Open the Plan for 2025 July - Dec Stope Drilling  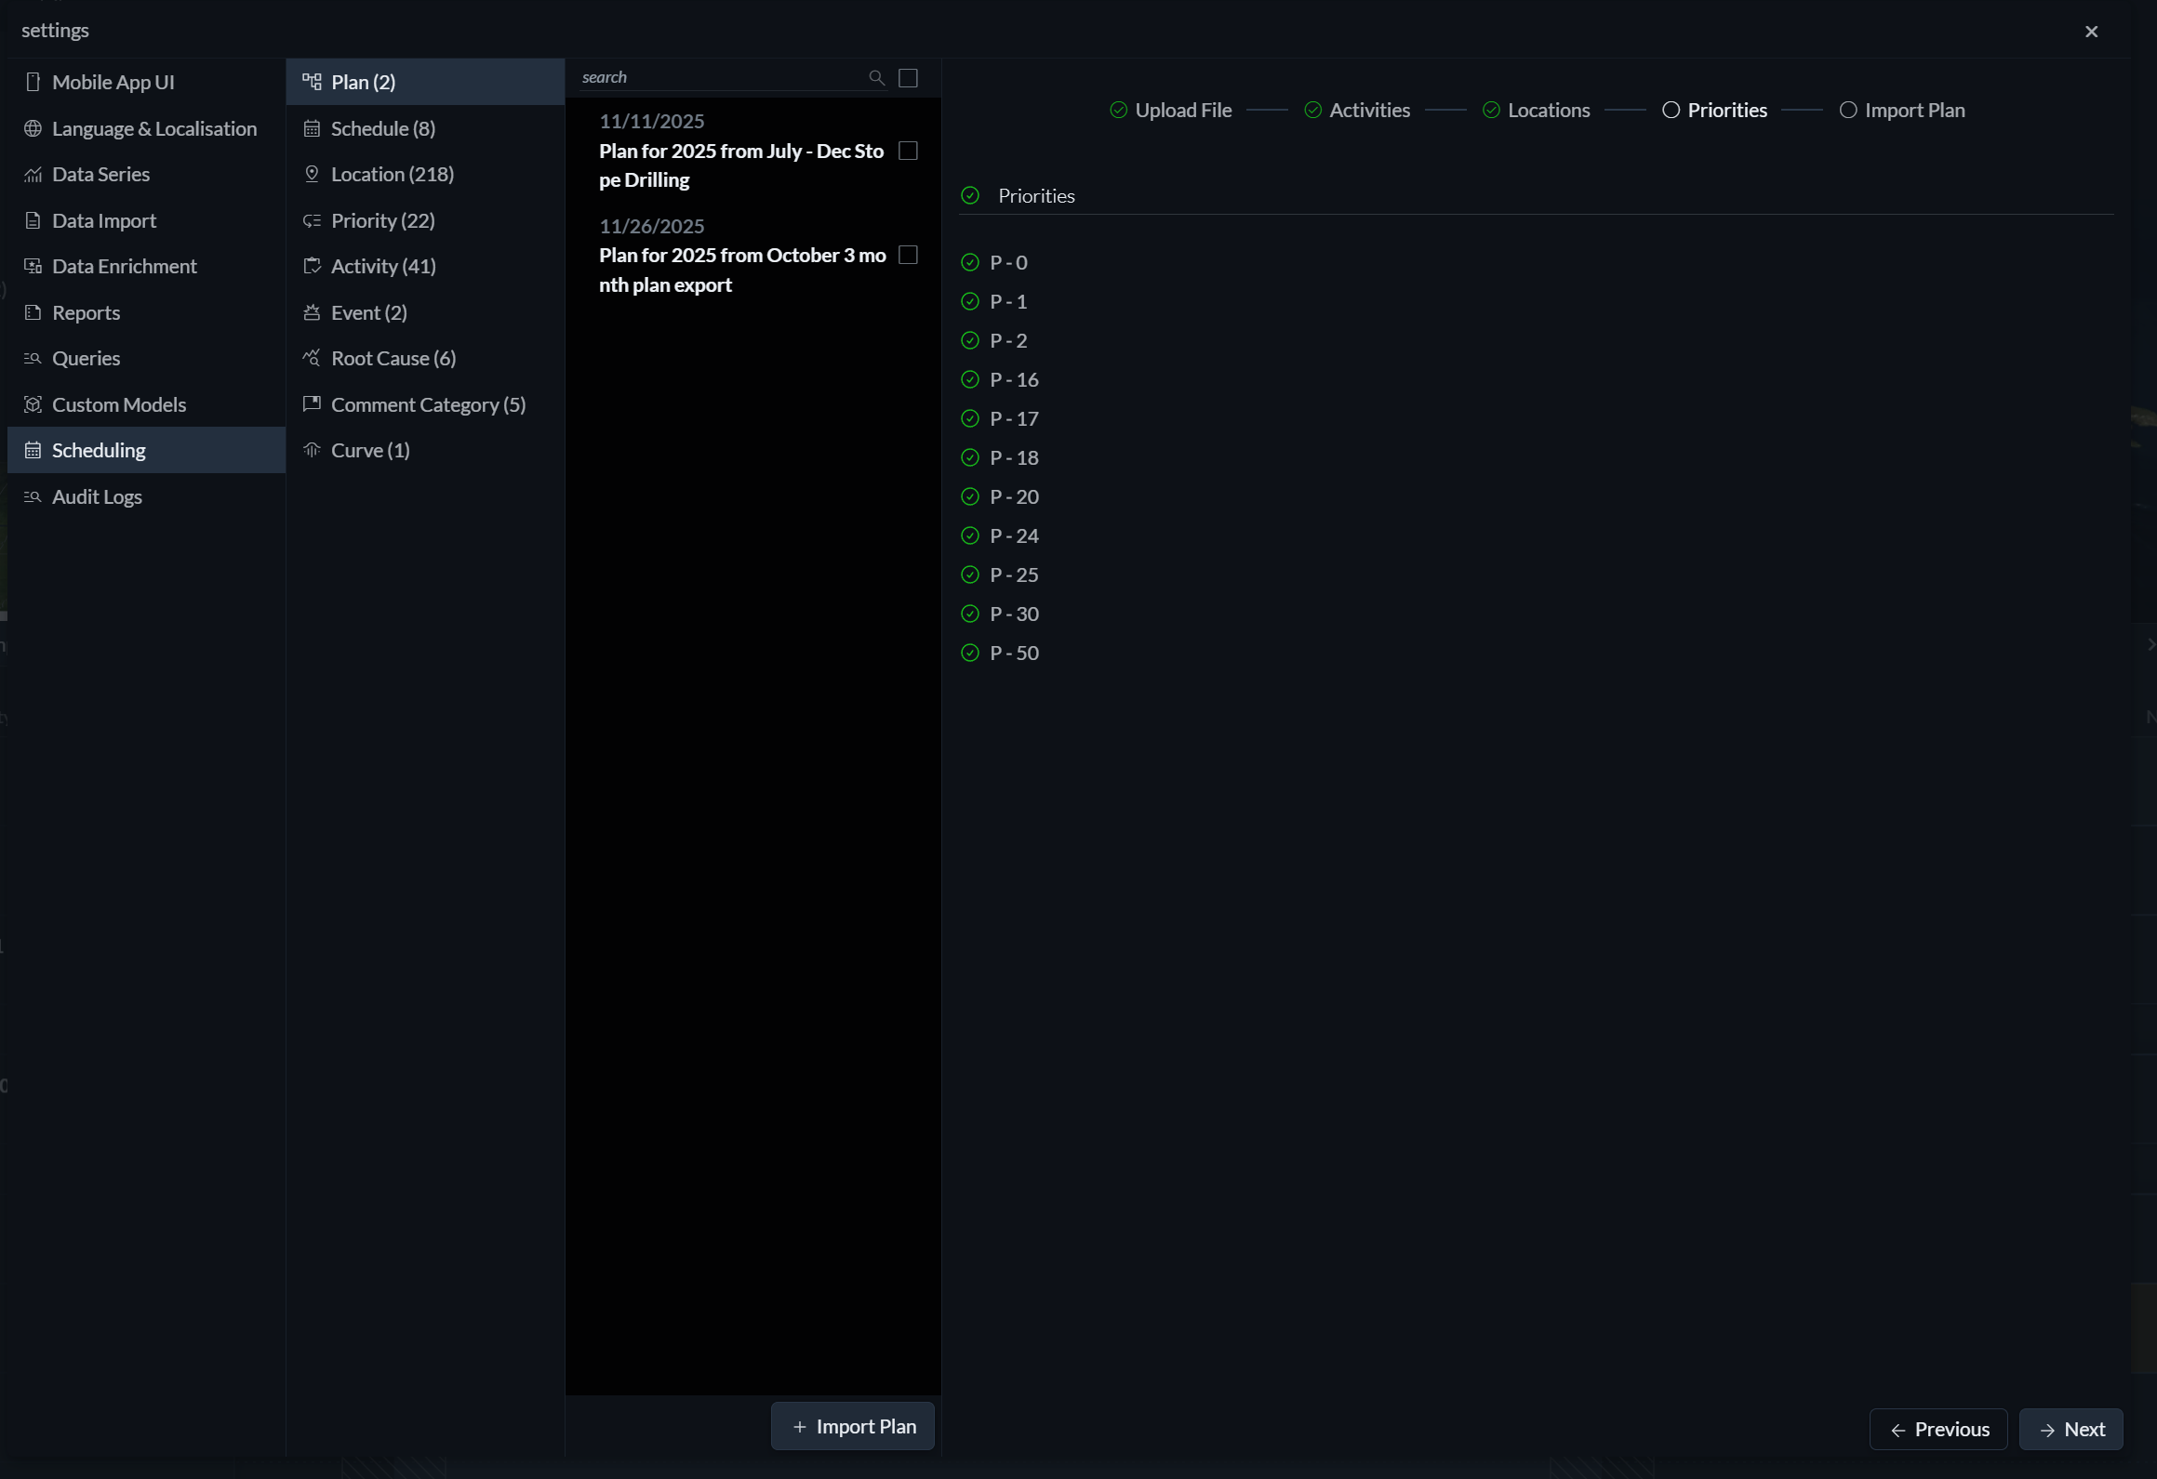click(741, 165)
